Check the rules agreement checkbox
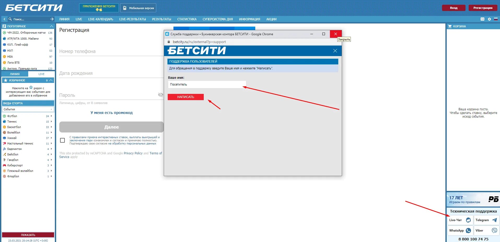This screenshot has height=242, width=500. [62, 140]
